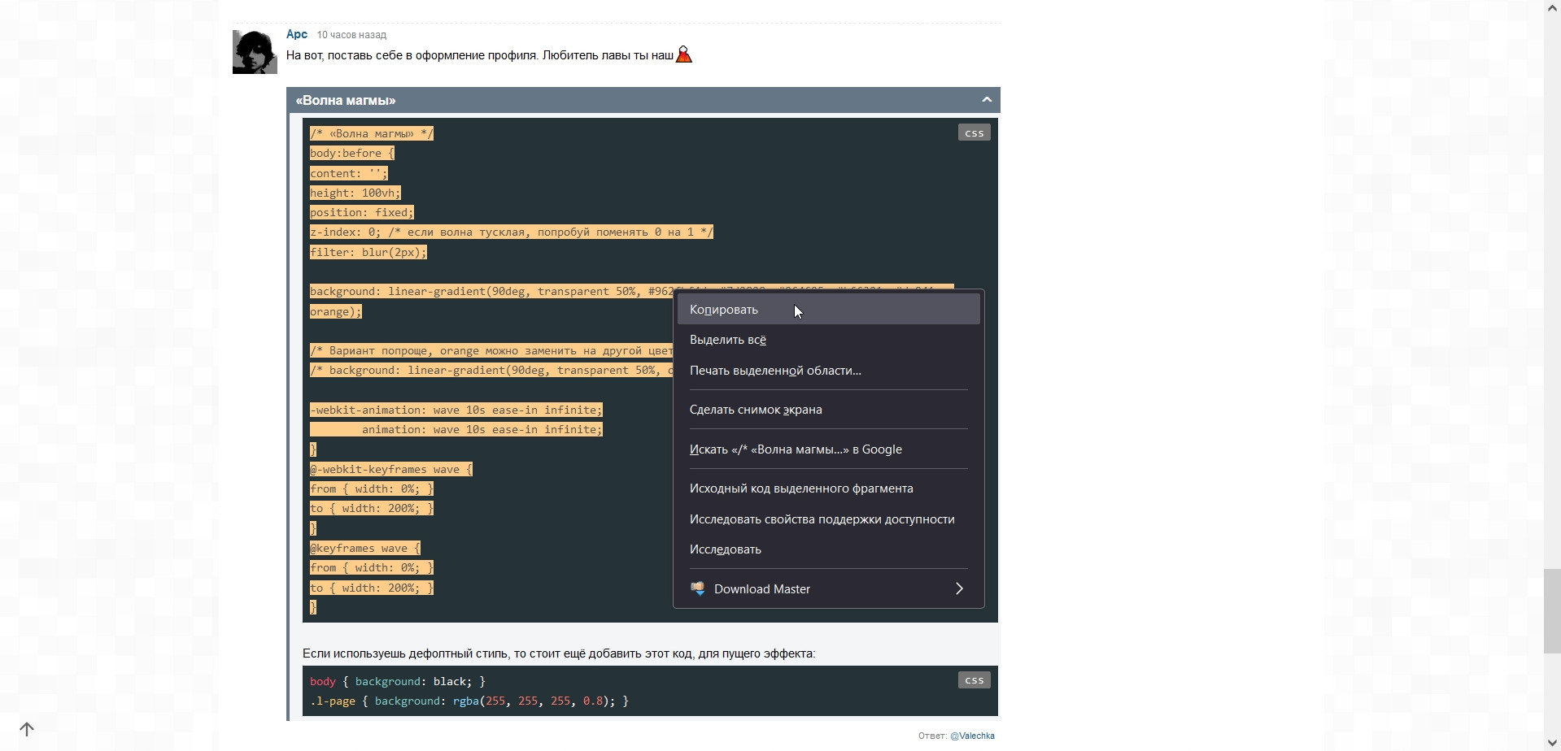Click Сделать снимок экрана menu item

(x=755, y=410)
